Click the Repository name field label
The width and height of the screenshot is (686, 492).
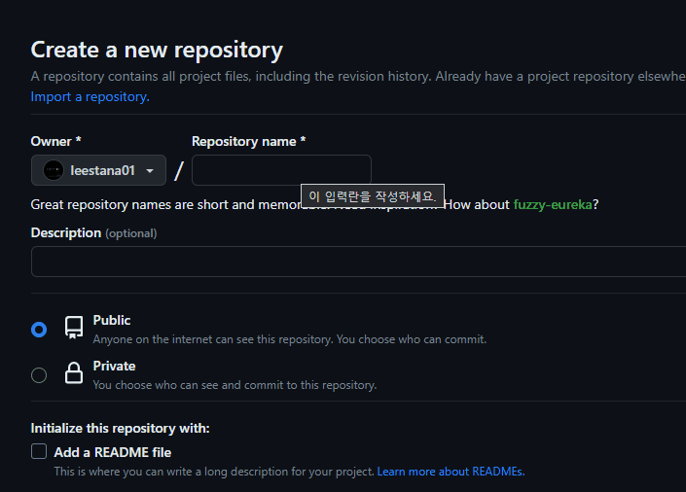(x=248, y=141)
